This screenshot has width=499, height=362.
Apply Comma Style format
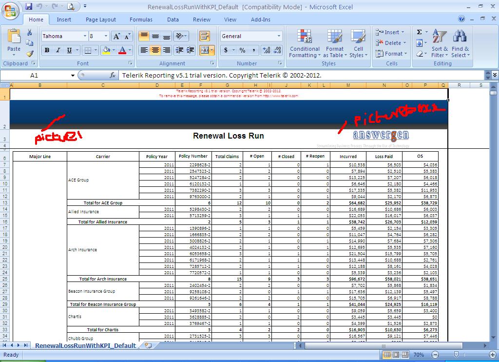[253, 50]
